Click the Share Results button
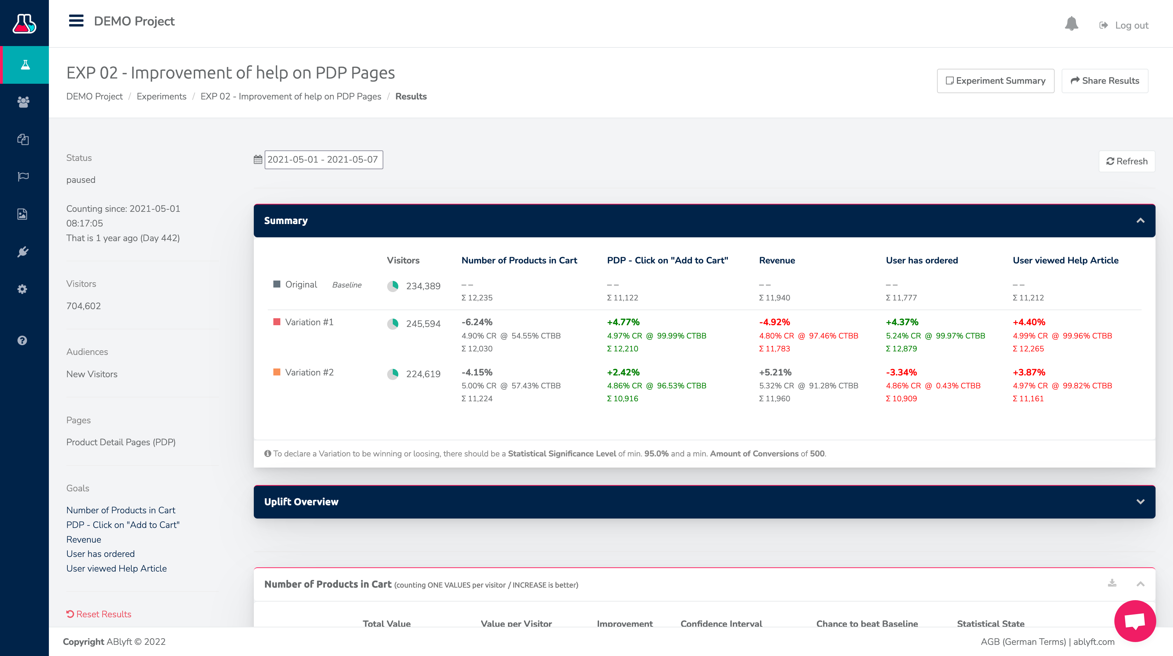This screenshot has height=656, width=1173. pos(1105,81)
